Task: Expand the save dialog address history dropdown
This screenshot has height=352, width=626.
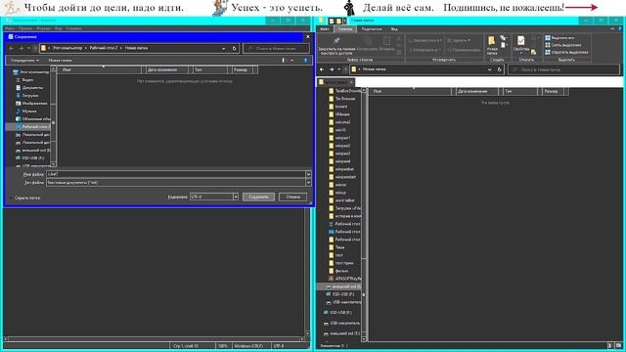Action: coord(224,48)
